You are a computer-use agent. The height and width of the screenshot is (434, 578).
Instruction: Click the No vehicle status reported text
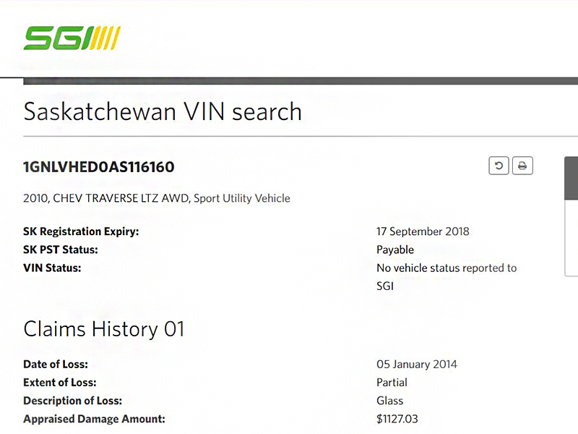pyautogui.click(x=447, y=277)
